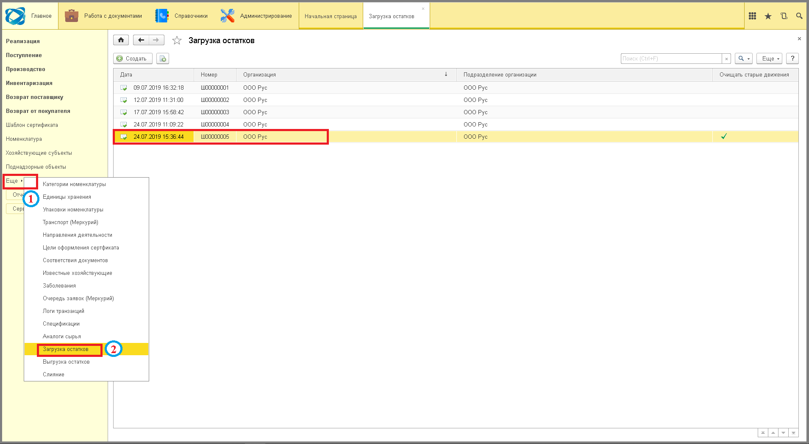Open the search magnifier dropdown in toolbar

click(744, 58)
